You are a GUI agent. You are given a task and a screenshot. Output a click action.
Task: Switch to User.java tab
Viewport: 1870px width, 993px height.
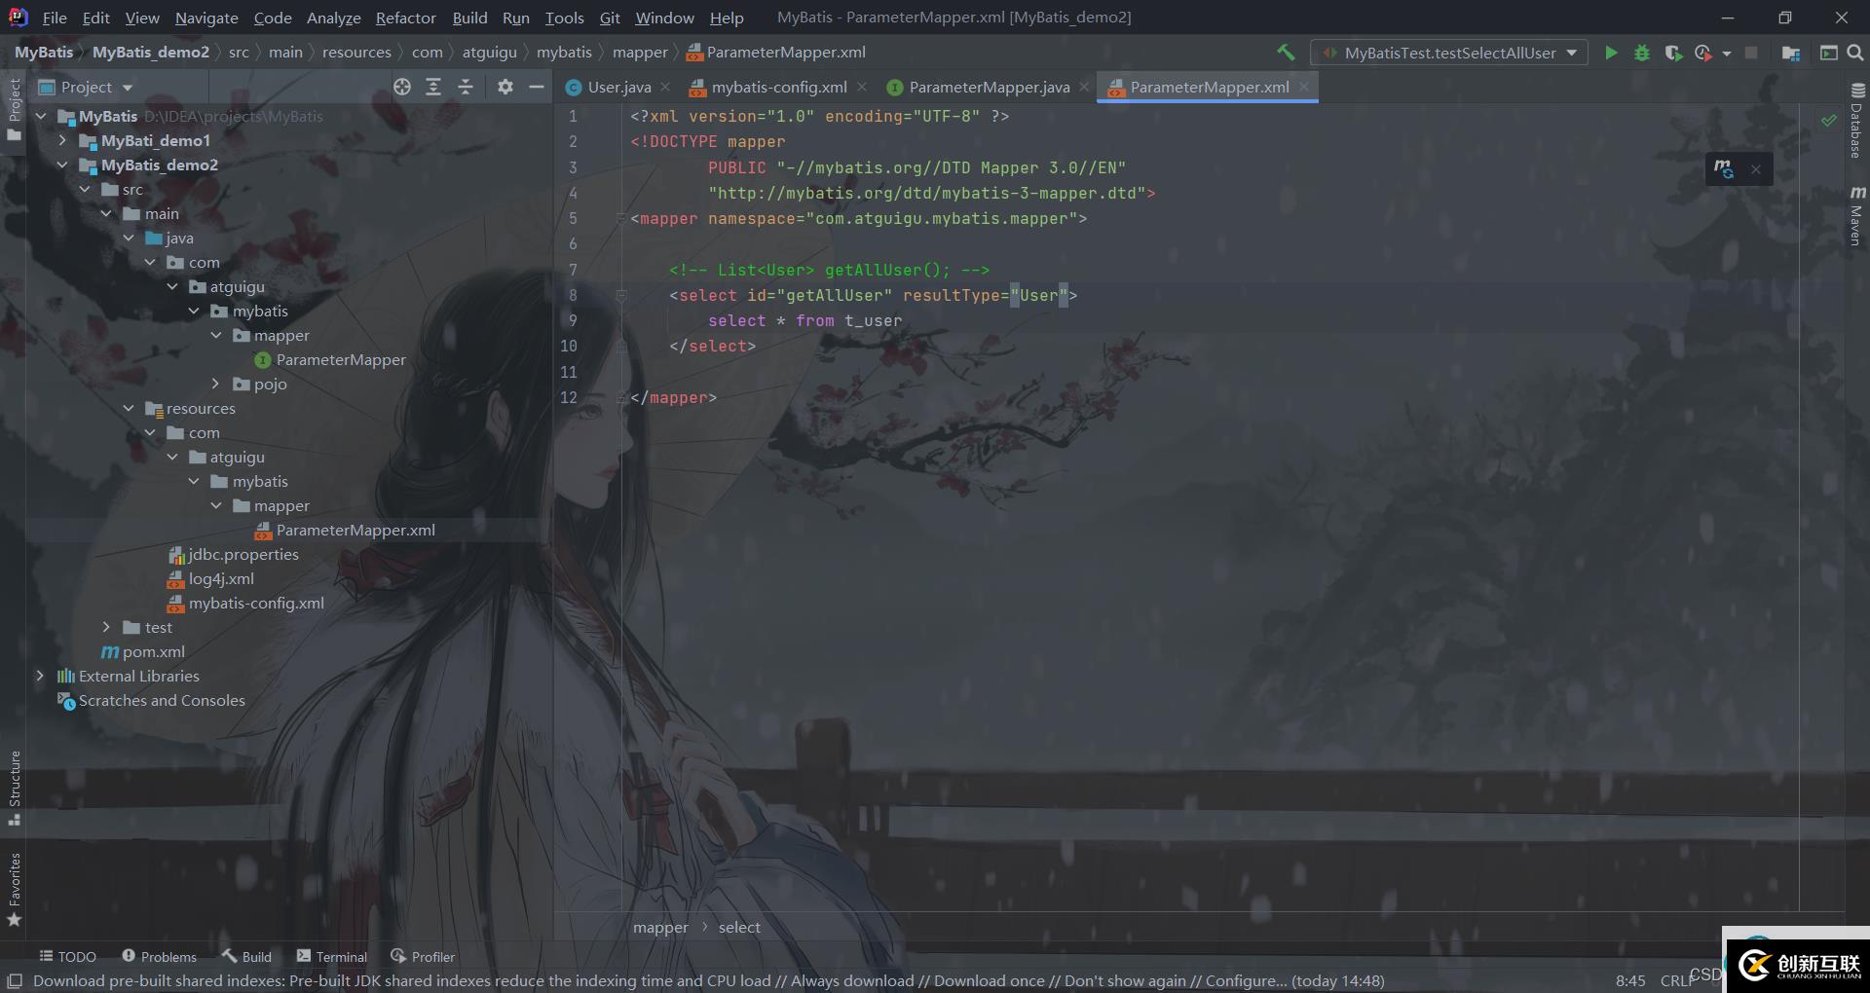pyautogui.click(x=619, y=87)
